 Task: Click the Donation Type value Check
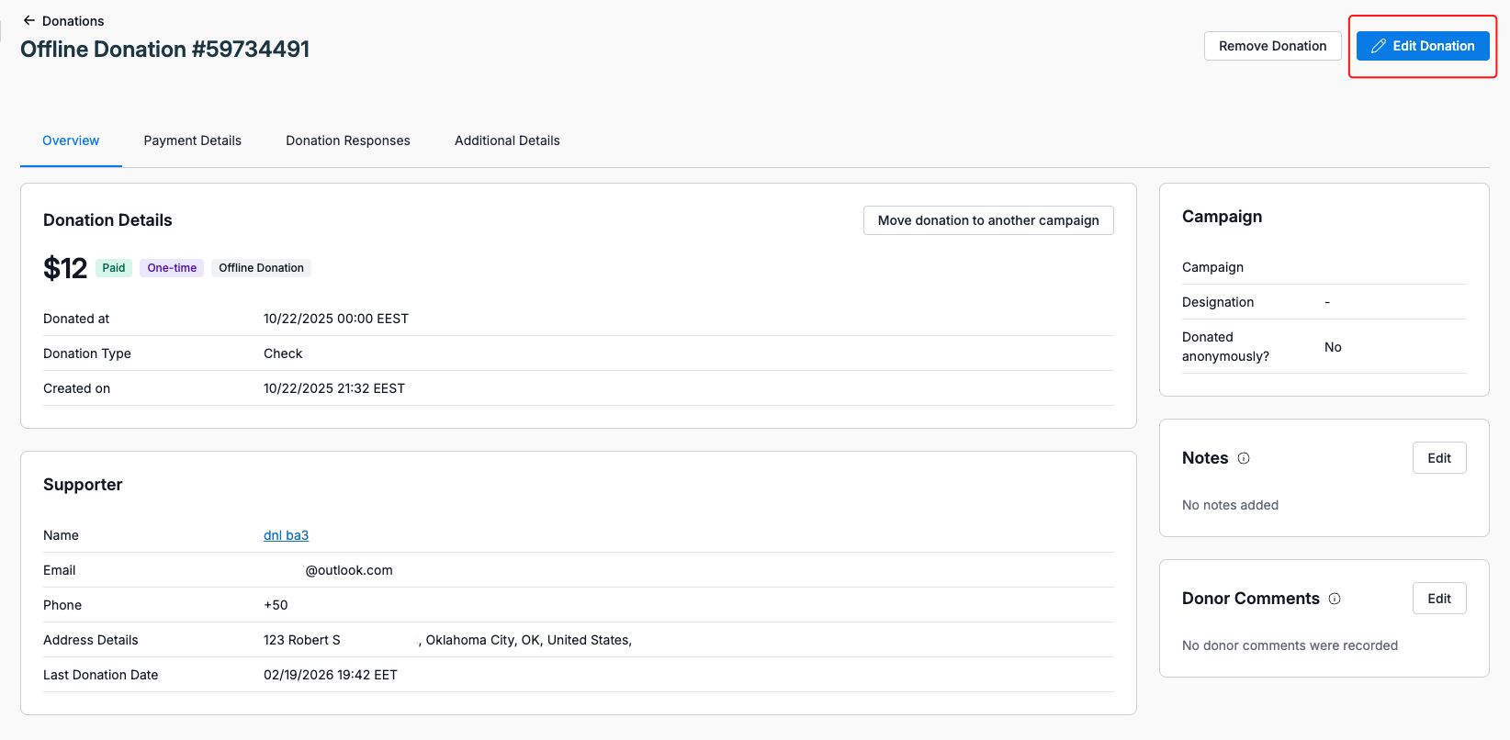(x=283, y=353)
